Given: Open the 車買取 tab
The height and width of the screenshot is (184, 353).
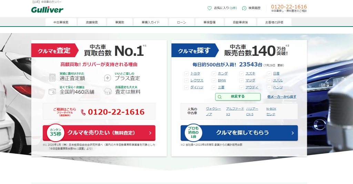Looking at the screenshot, I should (x=120, y=22).
